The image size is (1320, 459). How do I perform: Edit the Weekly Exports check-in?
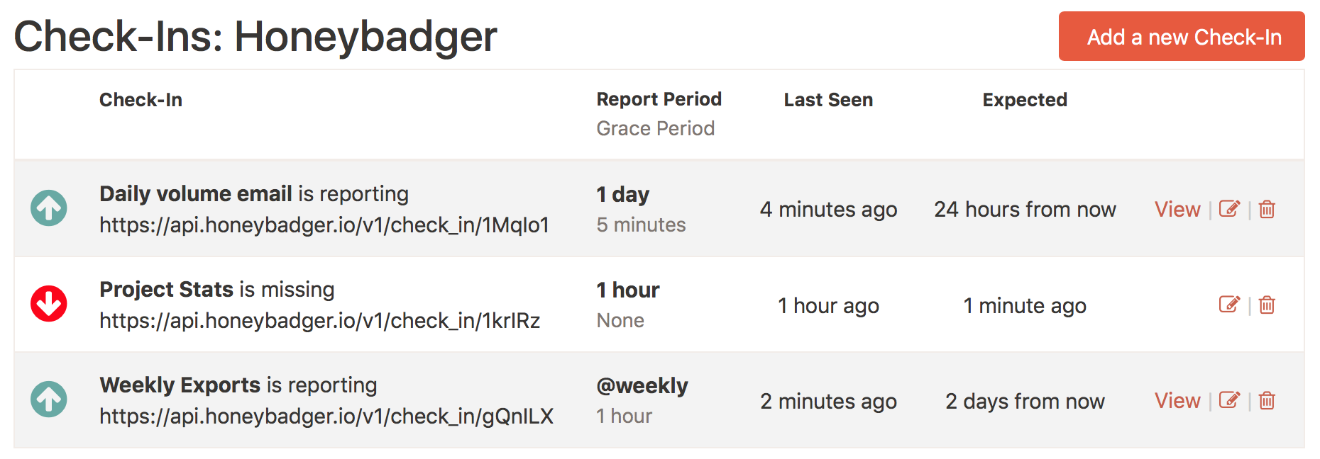click(x=1231, y=400)
